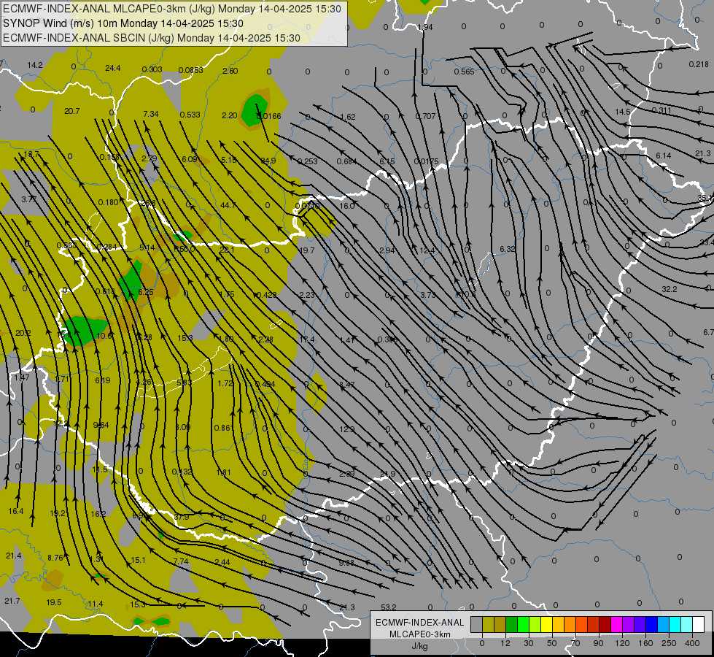714x657 pixels.
Task: Click the 'MLCAPE0-3km' legend label
Action: [x=419, y=634]
